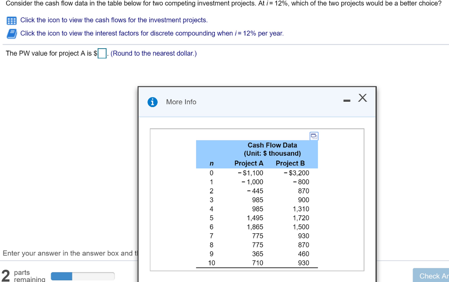Click the 'Round to the nearest dollar' hint
This screenshot has width=449, height=282.
click(153, 54)
